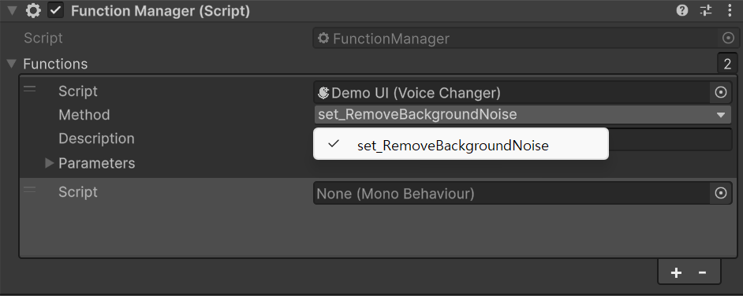Expand the Parameters foldout
743x296 pixels.
click(x=49, y=164)
